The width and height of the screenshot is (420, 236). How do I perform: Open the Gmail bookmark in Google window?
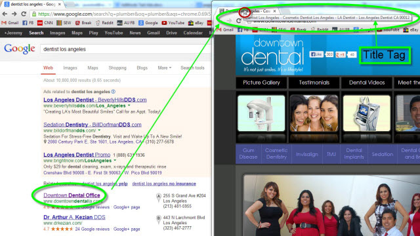click(x=10, y=23)
